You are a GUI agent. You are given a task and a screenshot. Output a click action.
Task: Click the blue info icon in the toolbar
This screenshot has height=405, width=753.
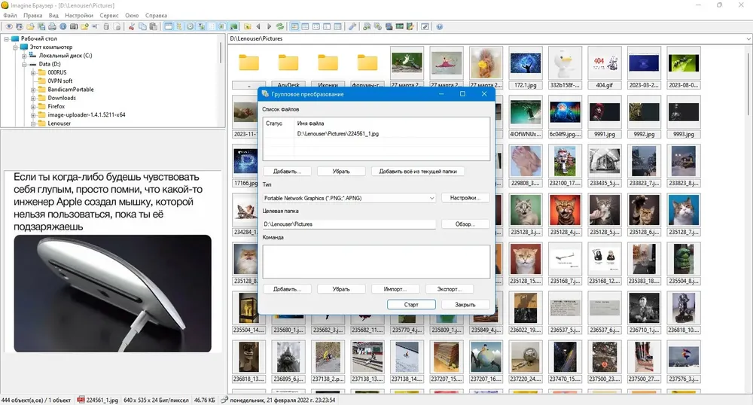click(63, 27)
